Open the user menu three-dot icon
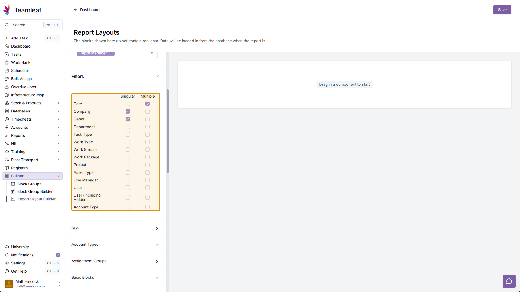Screen dimensions: 520x292 point(60,284)
